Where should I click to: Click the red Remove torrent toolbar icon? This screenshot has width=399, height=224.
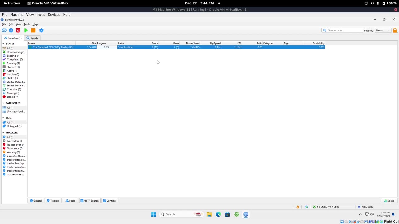[18, 30]
